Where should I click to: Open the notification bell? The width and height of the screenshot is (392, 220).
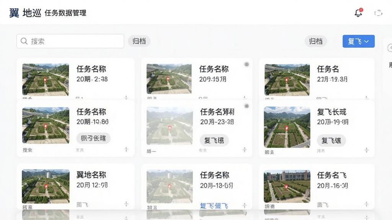point(358,13)
